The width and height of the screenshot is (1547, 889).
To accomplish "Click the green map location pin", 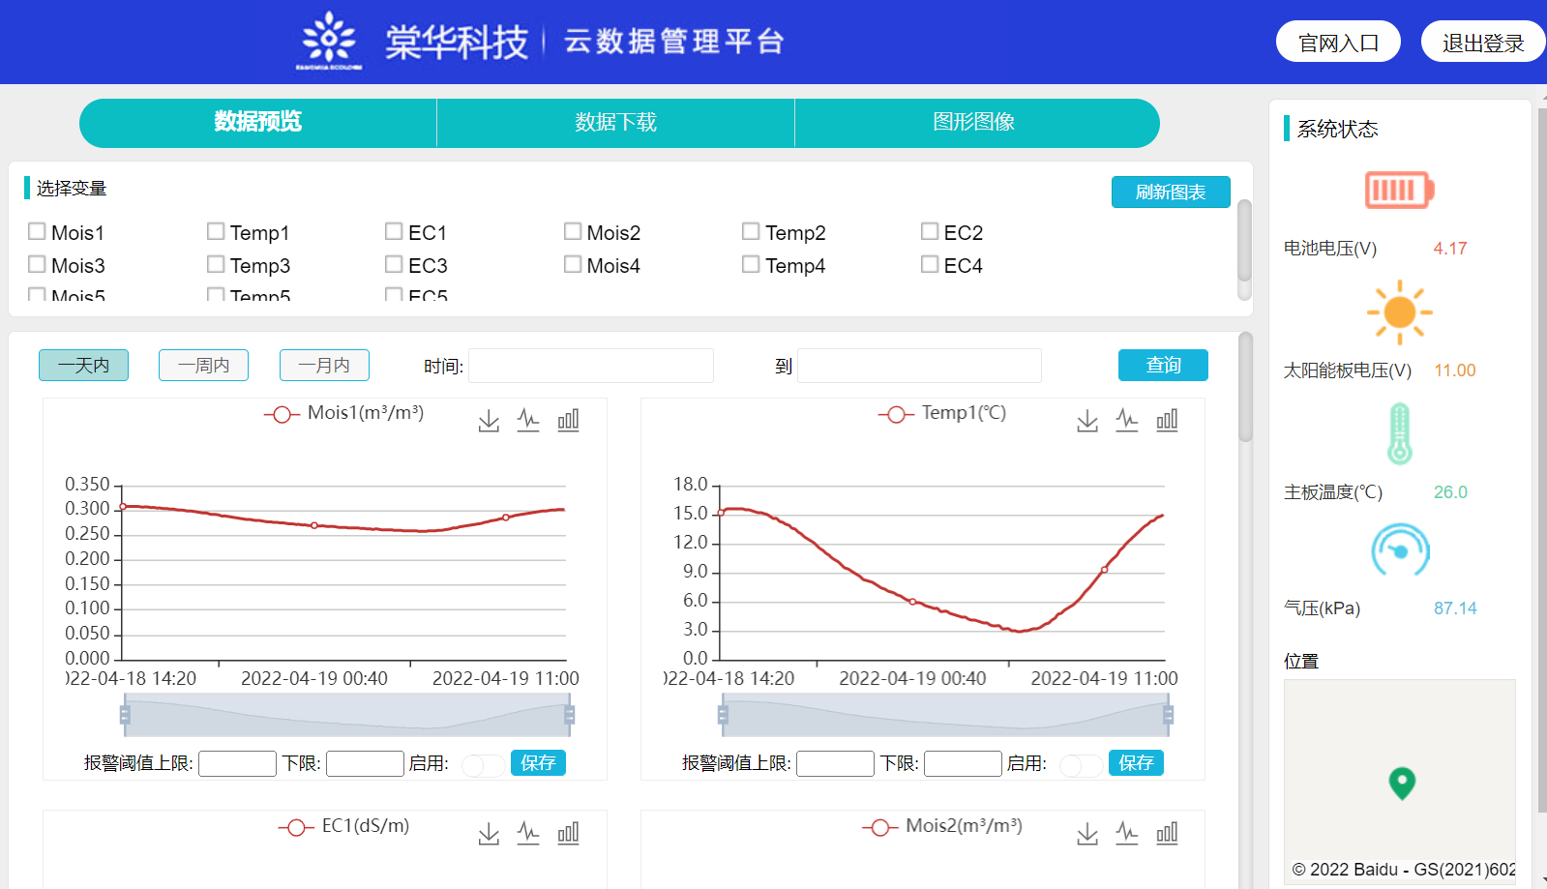I will [x=1401, y=782].
